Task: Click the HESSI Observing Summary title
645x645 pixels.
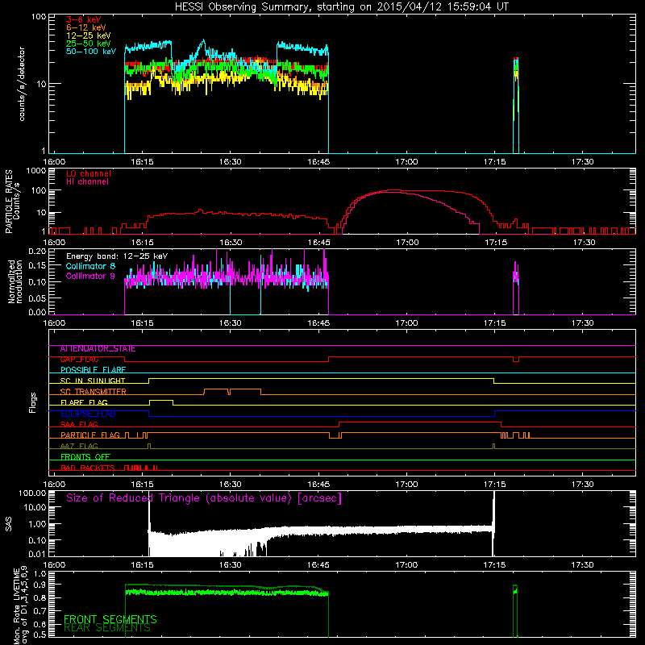Action: click(x=341, y=6)
